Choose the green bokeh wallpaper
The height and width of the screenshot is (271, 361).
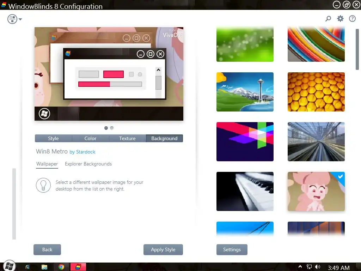(245, 44)
